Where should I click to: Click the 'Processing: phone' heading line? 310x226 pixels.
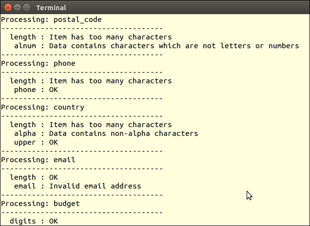tap(38, 63)
